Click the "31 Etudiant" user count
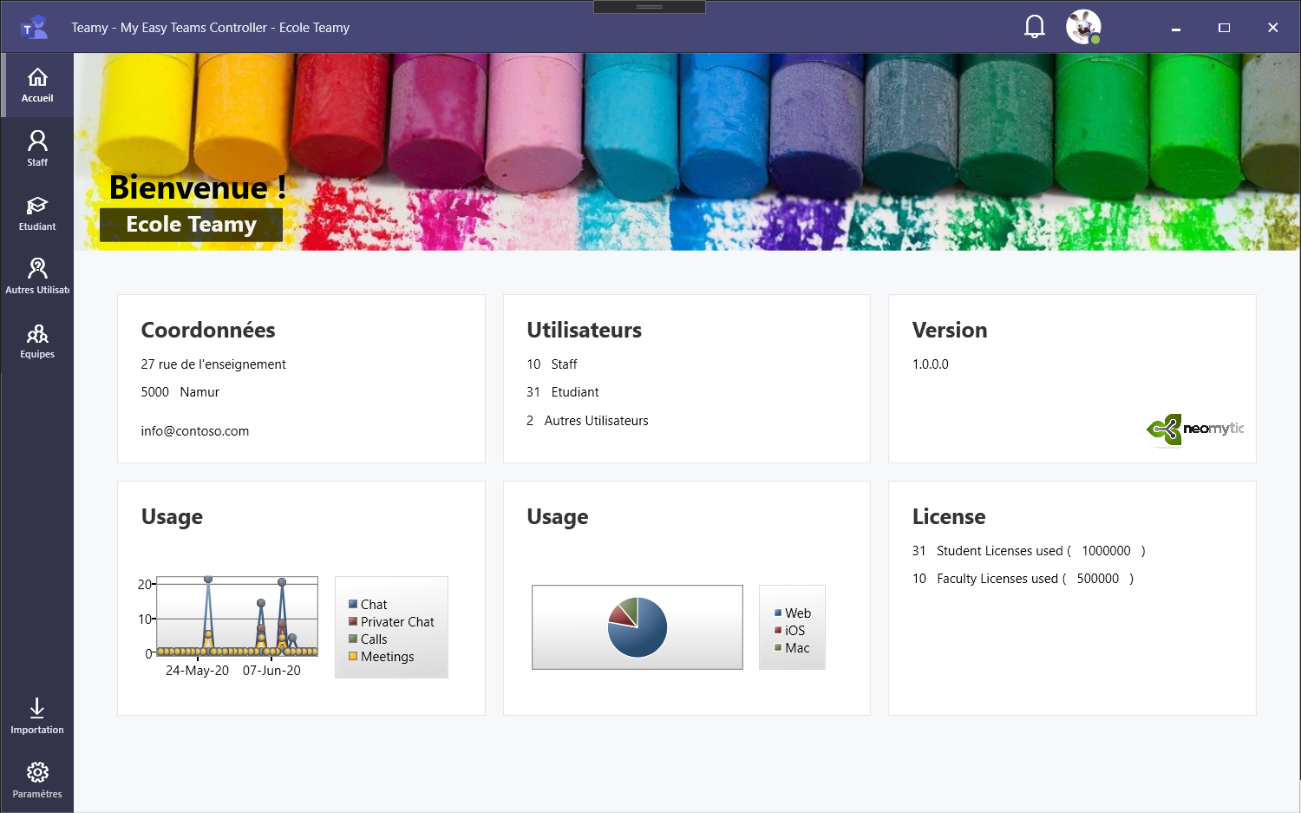 pos(563,392)
